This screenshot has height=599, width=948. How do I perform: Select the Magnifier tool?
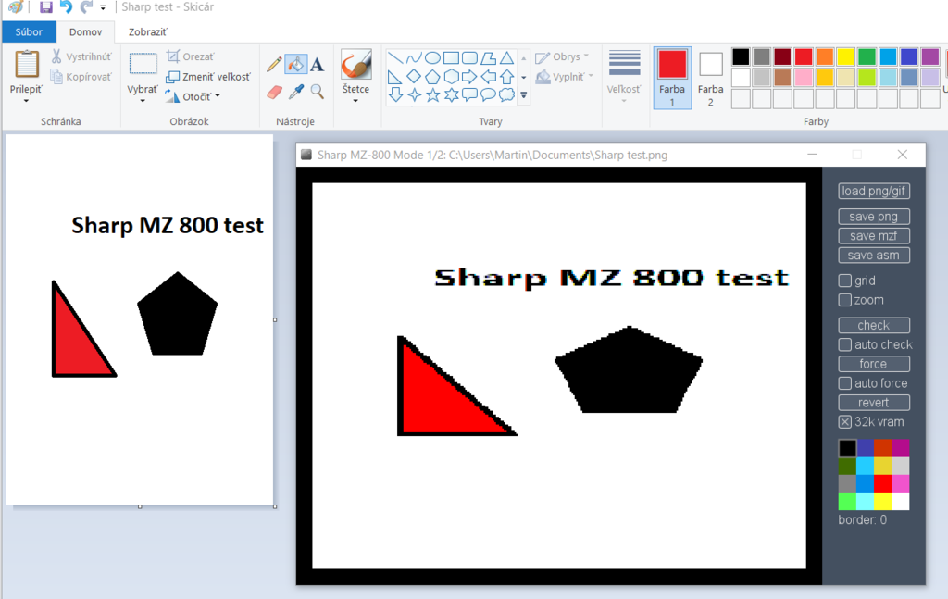pyautogui.click(x=317, y=91)
